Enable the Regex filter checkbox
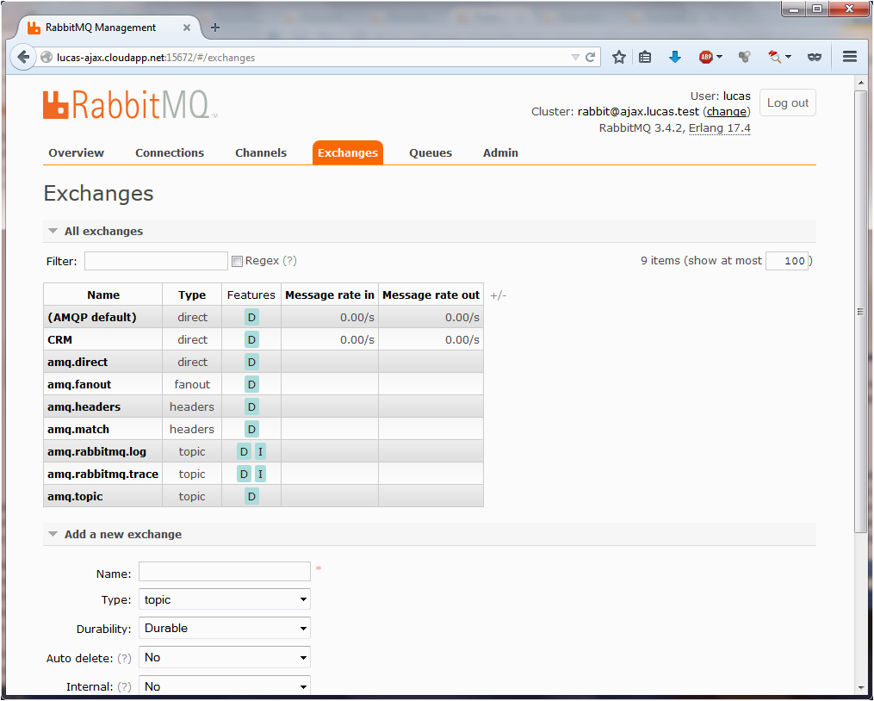Screen dimensions: 874x701 click(237, 261)
